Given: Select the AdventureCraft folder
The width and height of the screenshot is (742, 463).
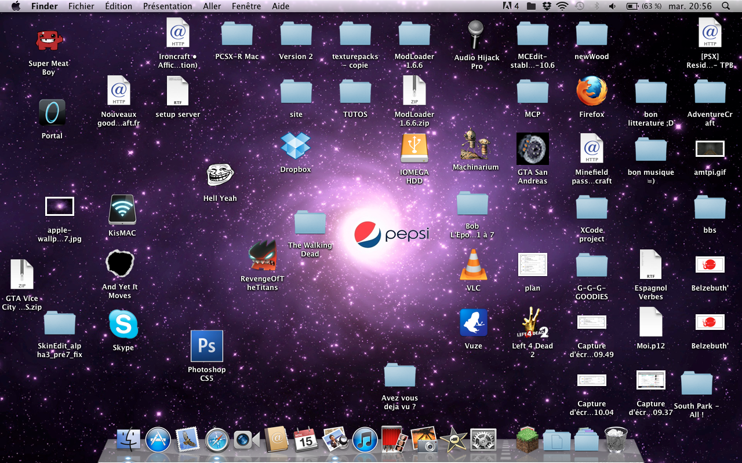Looking at the screenshot, I should pyautogui.click(x=710, y=91).
